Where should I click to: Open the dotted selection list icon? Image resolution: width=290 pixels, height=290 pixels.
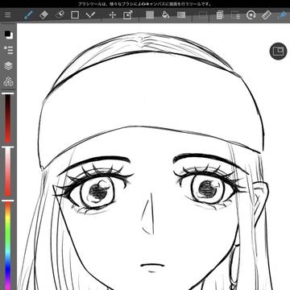pos(235,15)
